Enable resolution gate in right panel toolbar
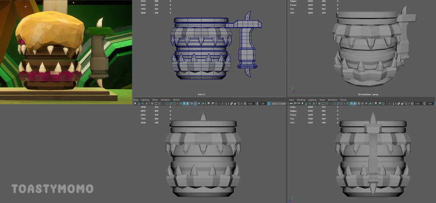The width and height of the screenshot is (436, 203). (x=327, y=103)
